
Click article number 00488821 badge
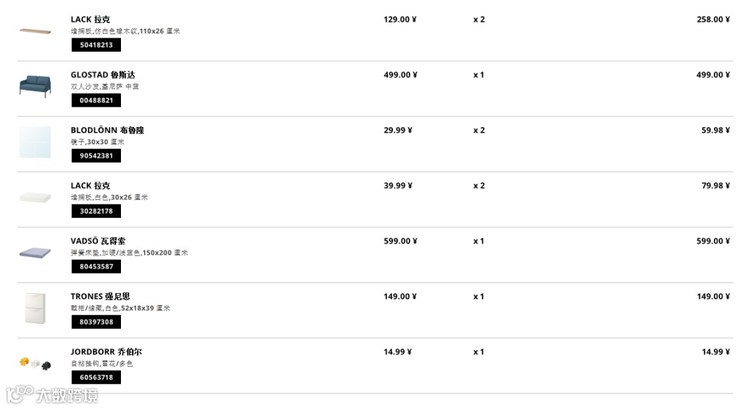tap(96, 101)
